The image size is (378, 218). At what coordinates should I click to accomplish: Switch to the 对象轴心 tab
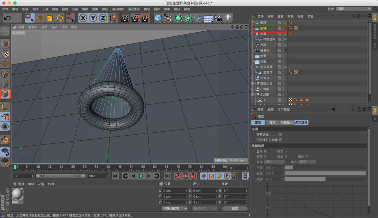pos(287,123)
